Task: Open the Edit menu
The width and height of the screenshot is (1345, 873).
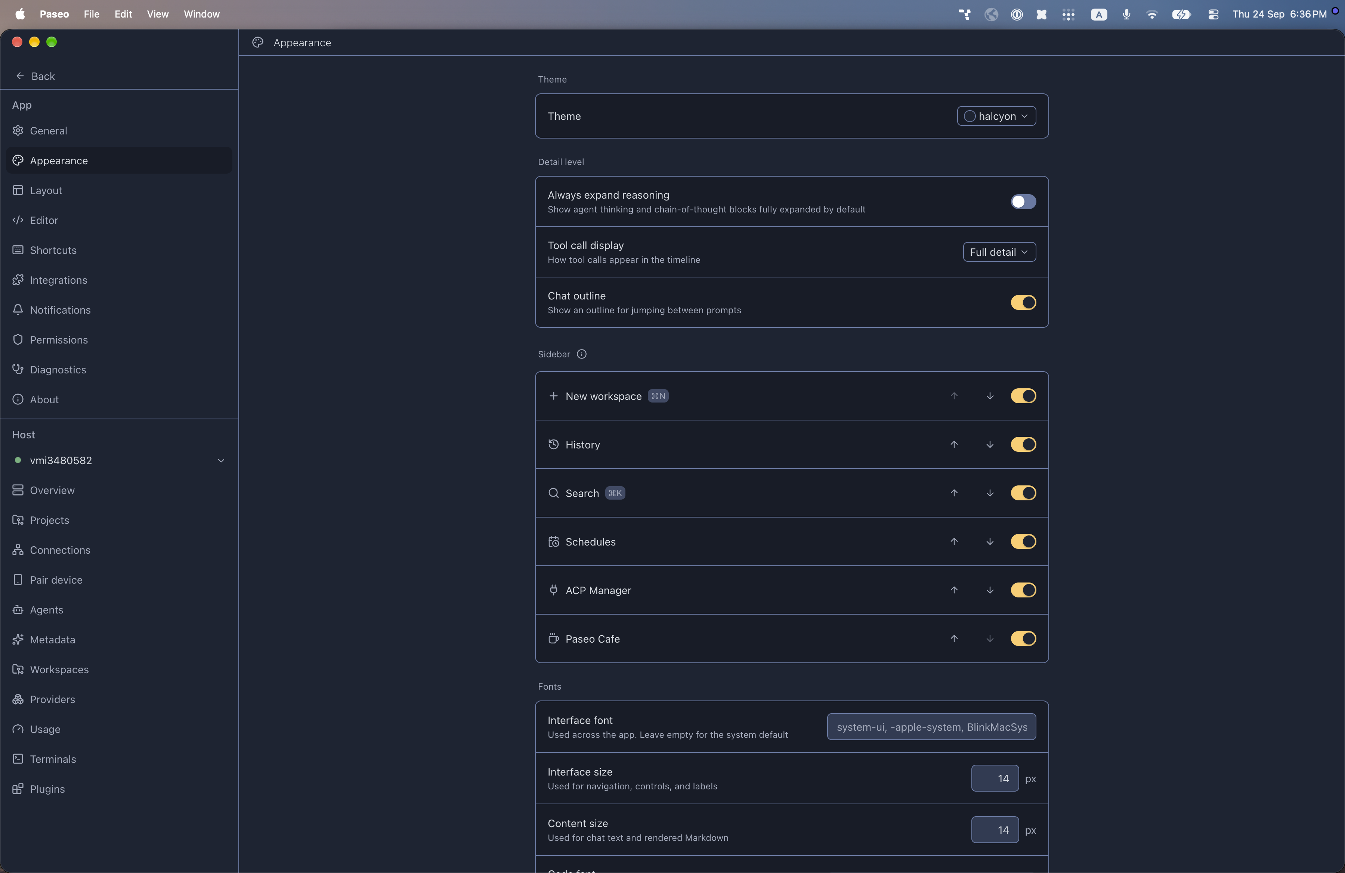Action: tap(123, 14)
